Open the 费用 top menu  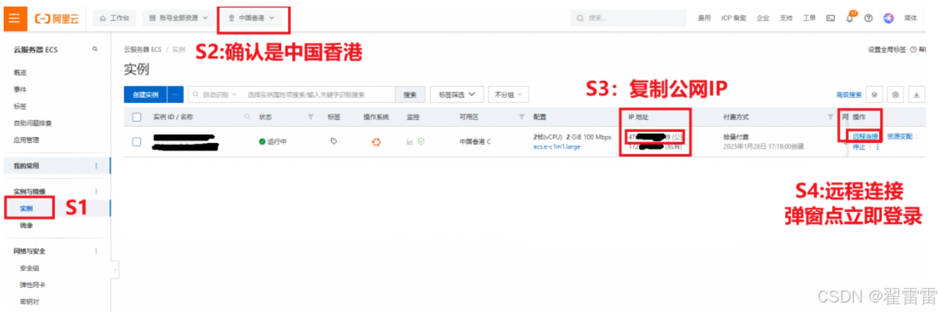[704, 17]
